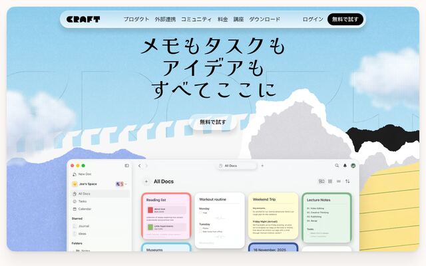This screenshot has width=426, height=266.
Task: Open Tasks in the sidebar
Action: click(x=80, y=201)
